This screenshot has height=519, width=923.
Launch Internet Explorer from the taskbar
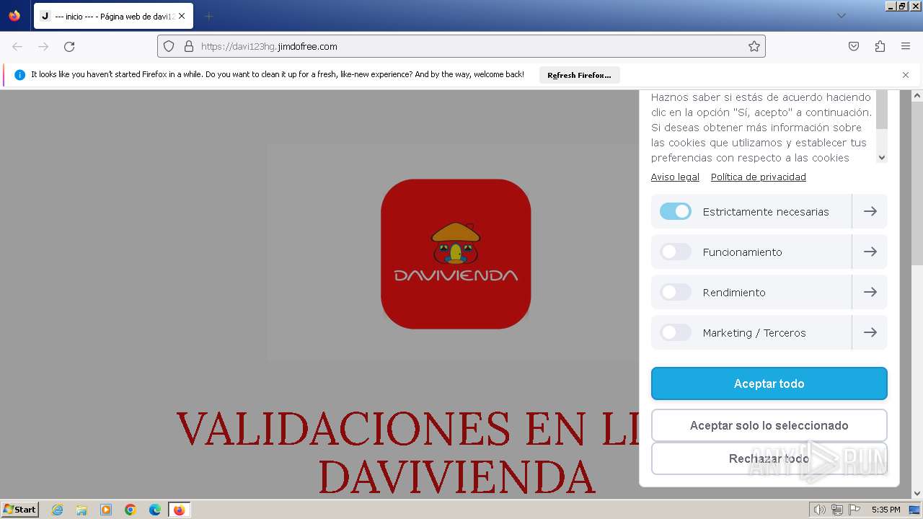click(x=57, y=510)
